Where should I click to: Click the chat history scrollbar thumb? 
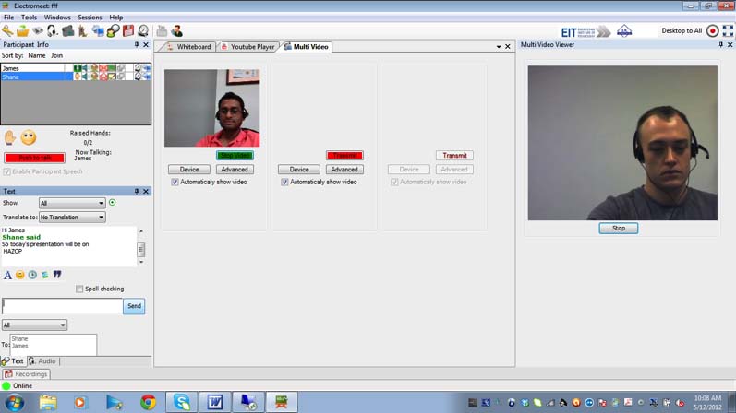tap(140, 250)
